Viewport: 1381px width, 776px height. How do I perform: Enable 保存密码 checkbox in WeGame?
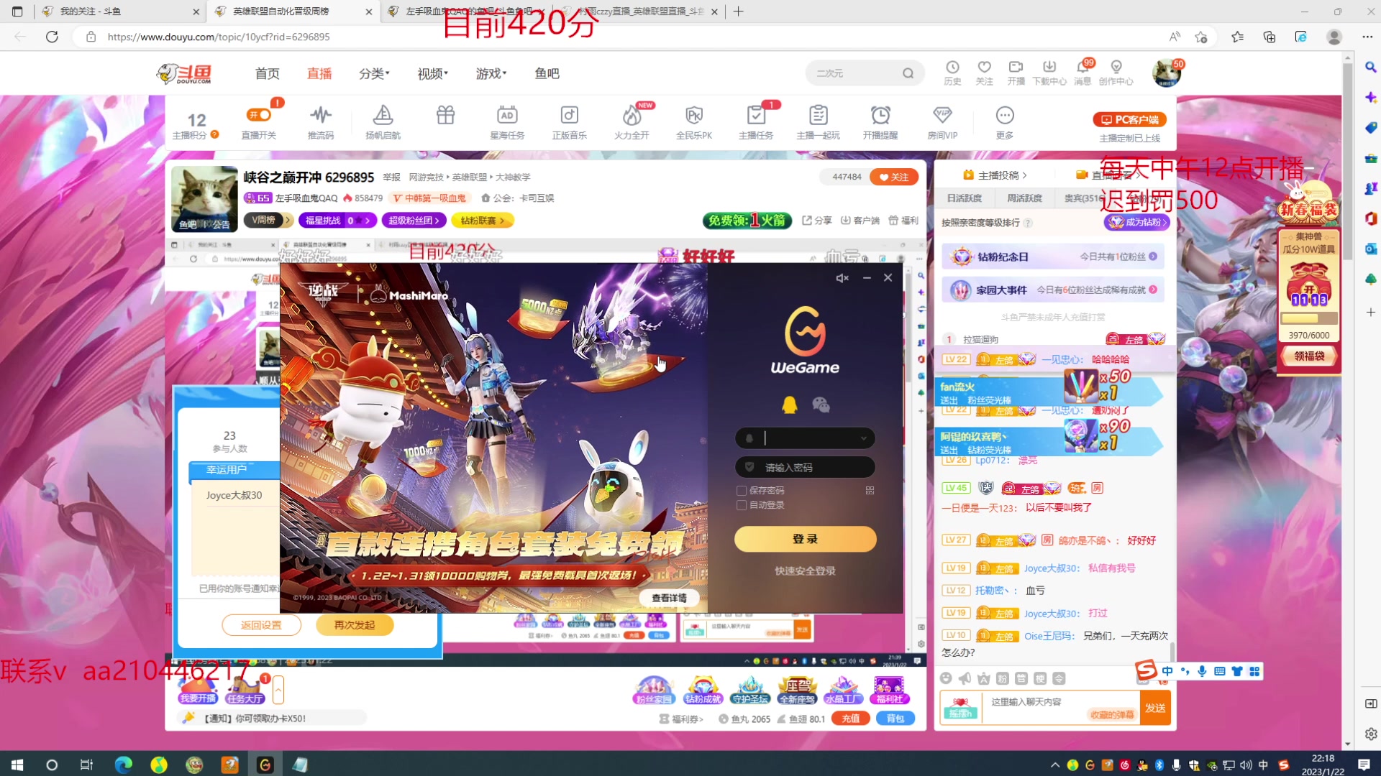[742, 491]
